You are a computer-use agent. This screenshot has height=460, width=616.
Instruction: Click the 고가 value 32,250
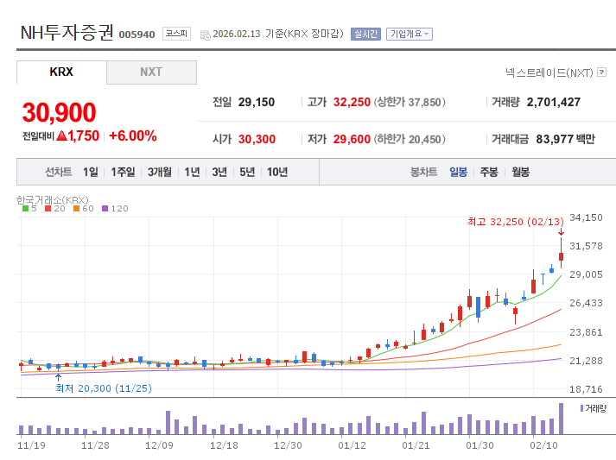pyautogui.click(x=352, y=102)
